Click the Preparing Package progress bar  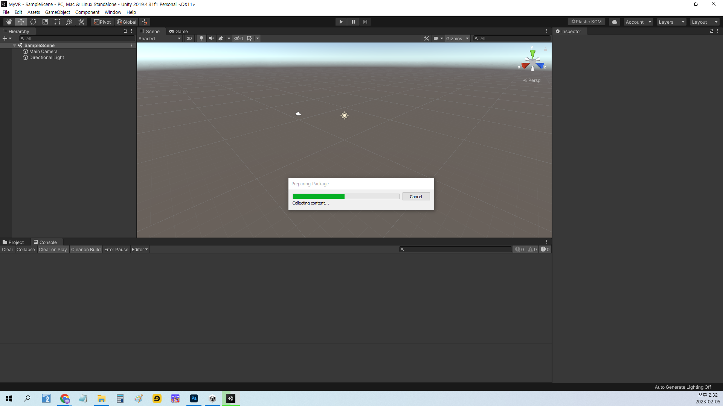point(346,197)
